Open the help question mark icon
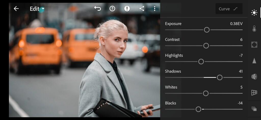 (x=112, y=9)
